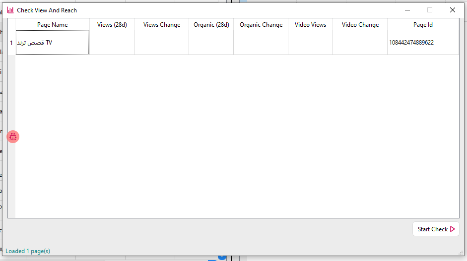
Task: Click the empty Video Views cell in row 1
Action: click(x=310, y=43)
